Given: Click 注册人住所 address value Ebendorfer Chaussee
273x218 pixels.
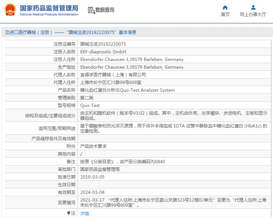Looking at the screenshot, I should (x=132, y=59).
